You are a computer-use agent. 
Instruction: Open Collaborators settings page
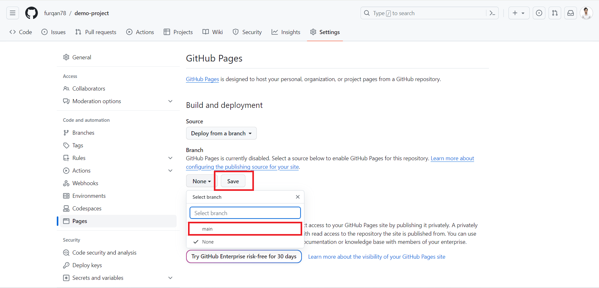point(118,89)
